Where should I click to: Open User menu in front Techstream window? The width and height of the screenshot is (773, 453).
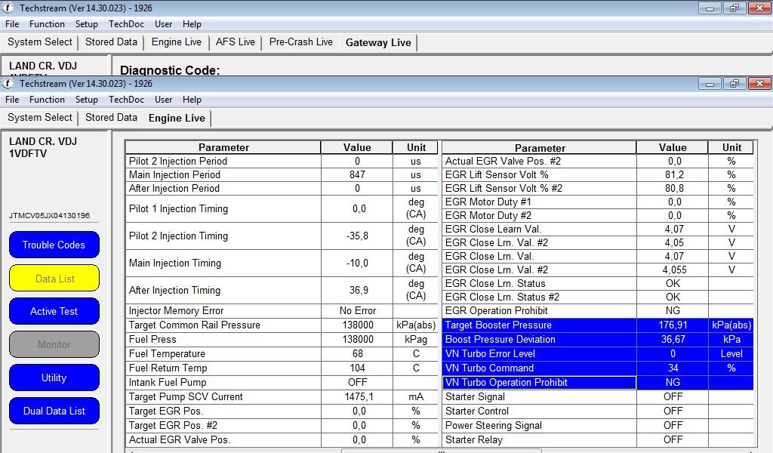(x=163, y=100)
